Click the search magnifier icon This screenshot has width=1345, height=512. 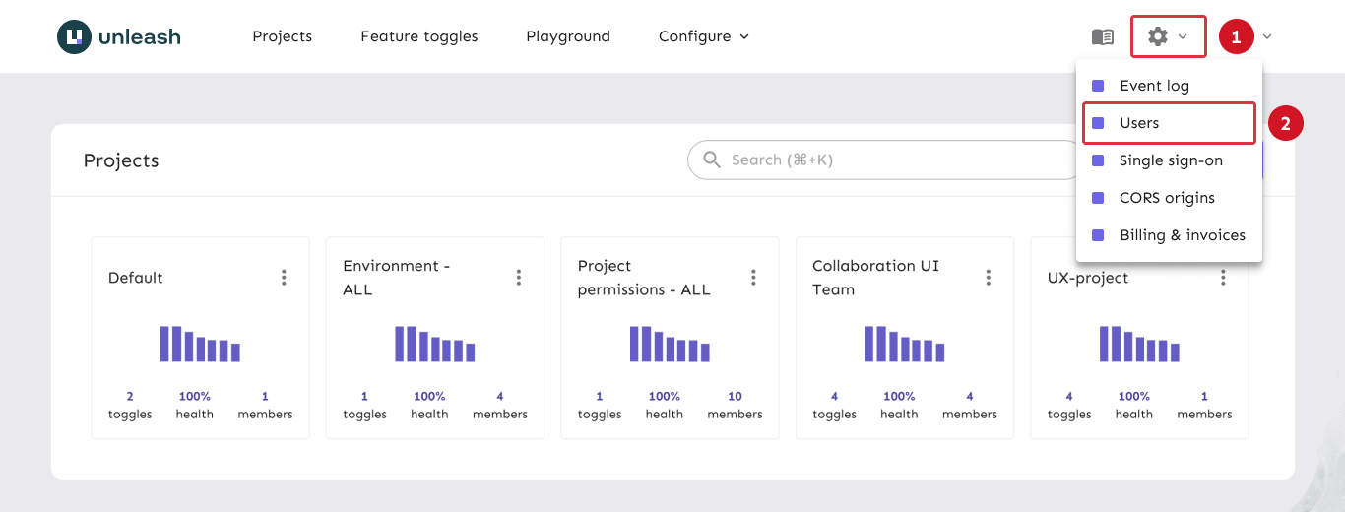click(x=712, y=160)
